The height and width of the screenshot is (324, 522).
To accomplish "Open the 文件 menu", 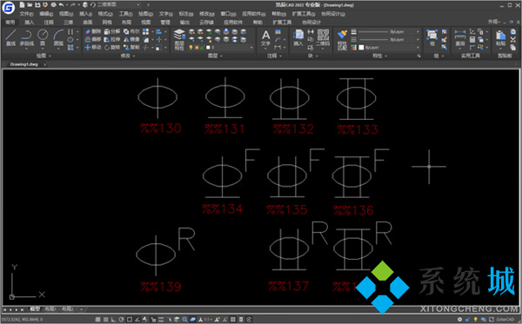I will 26,14.
